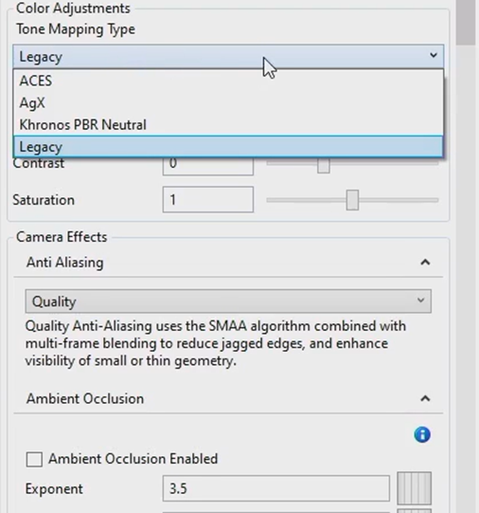Close the Tone Mapping Type combo box arrow

click(x=434, y=55)
